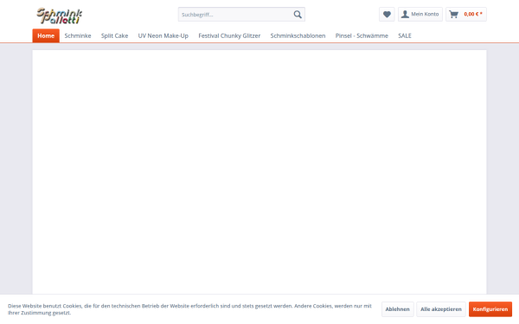Open Festival Chunky Glitzer category
The height and width of the screenshot is (324, 519).
click(x=229, y=35)
